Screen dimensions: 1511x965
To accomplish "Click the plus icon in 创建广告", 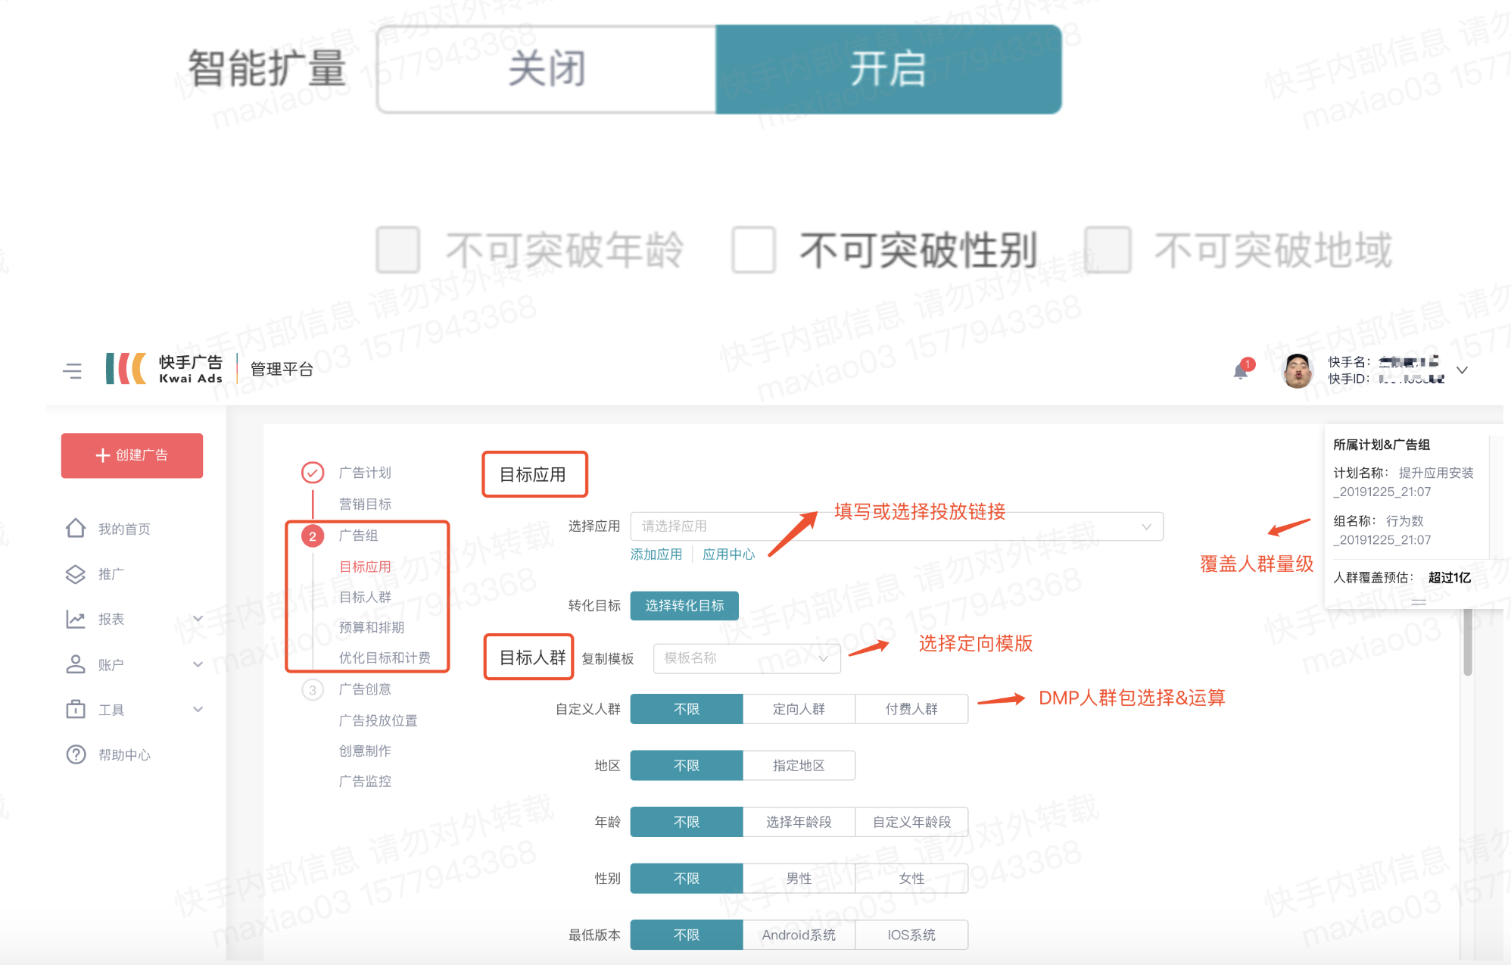I will (103, 455).
